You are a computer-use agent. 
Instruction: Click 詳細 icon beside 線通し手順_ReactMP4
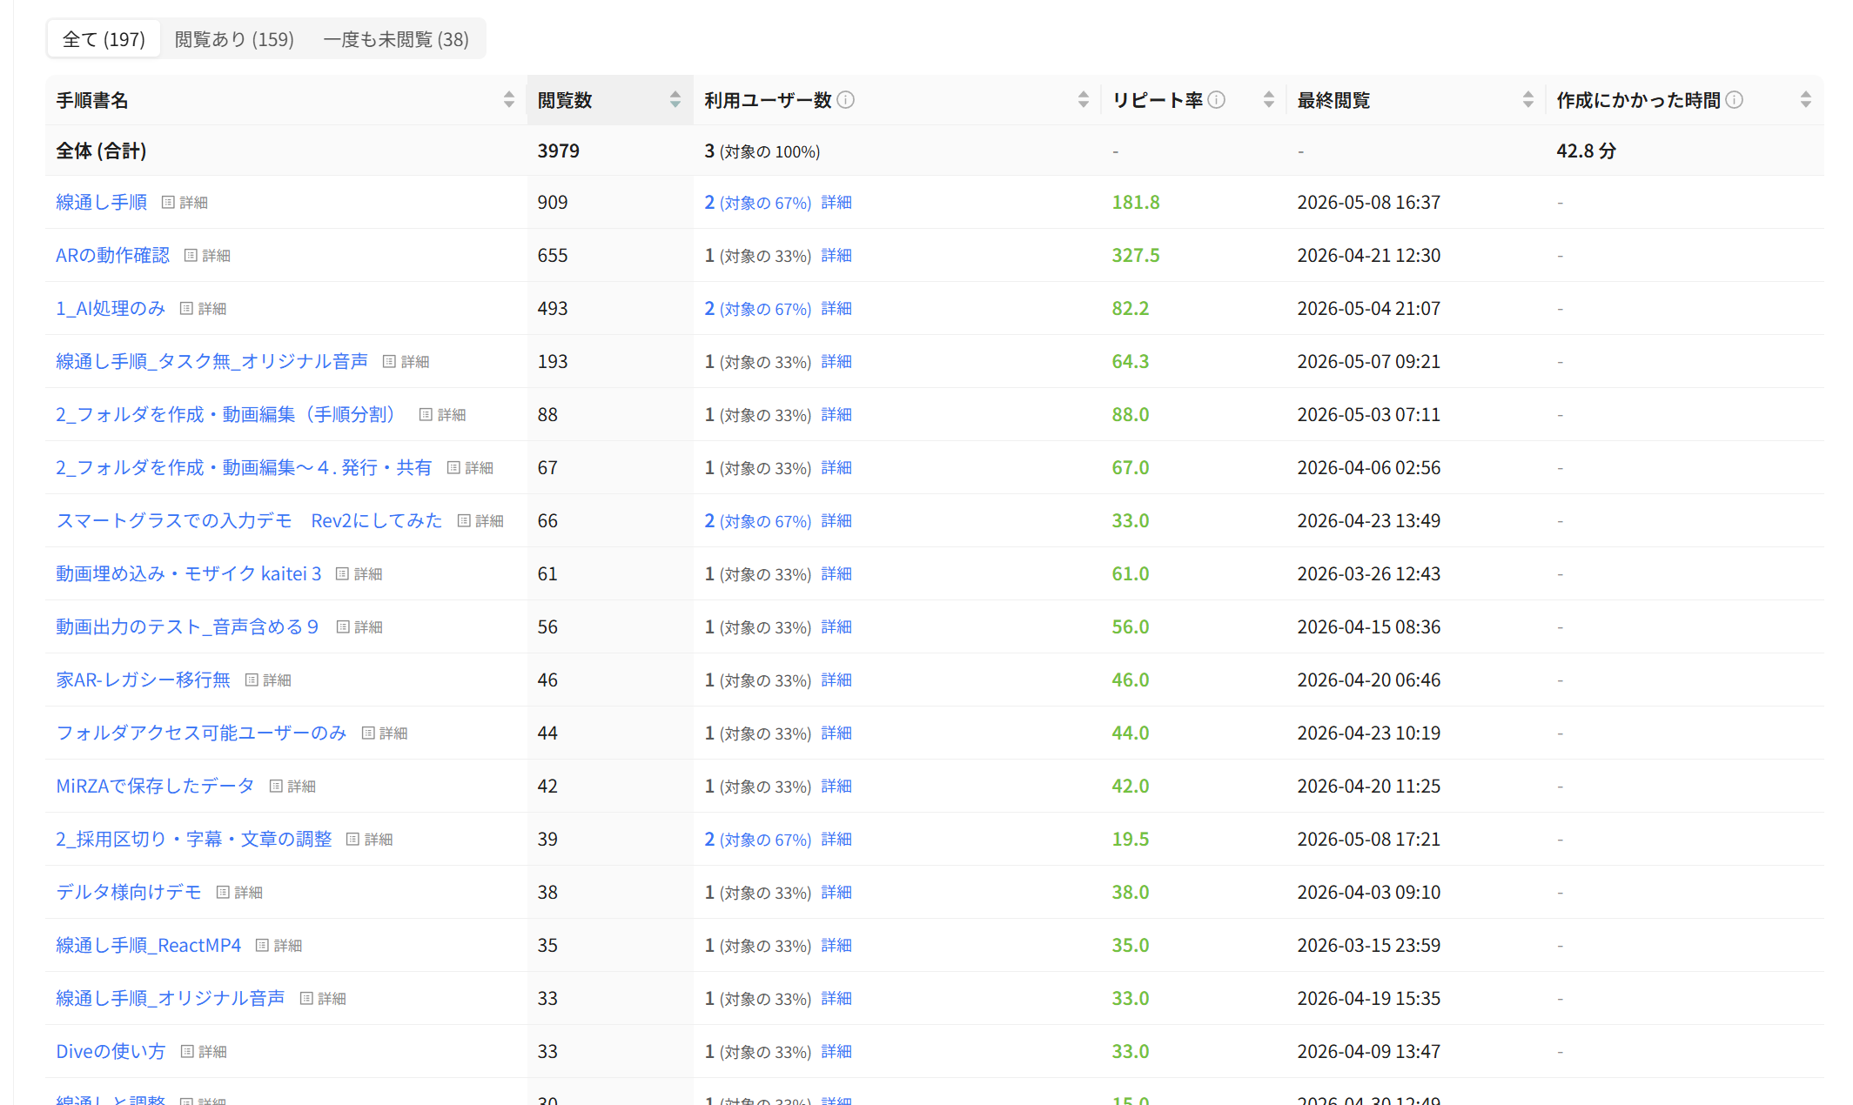[279, 946]
